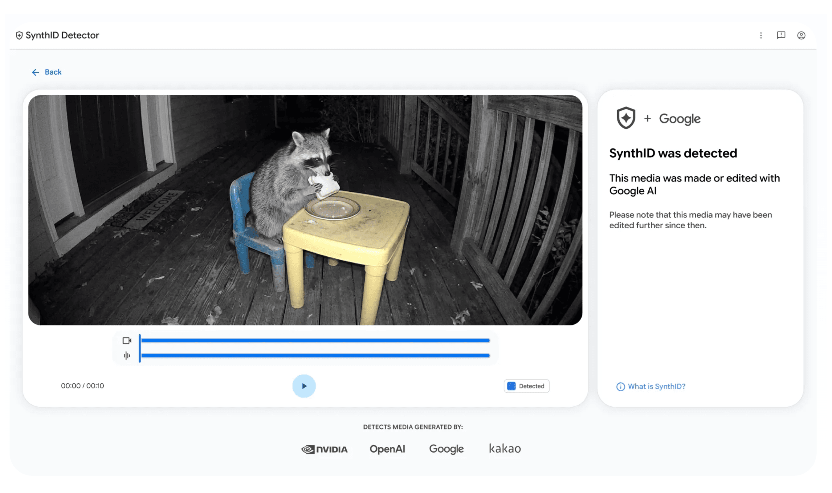Click the SynthID Detector shield logo

pyautogui.click(x=19, y=35)
